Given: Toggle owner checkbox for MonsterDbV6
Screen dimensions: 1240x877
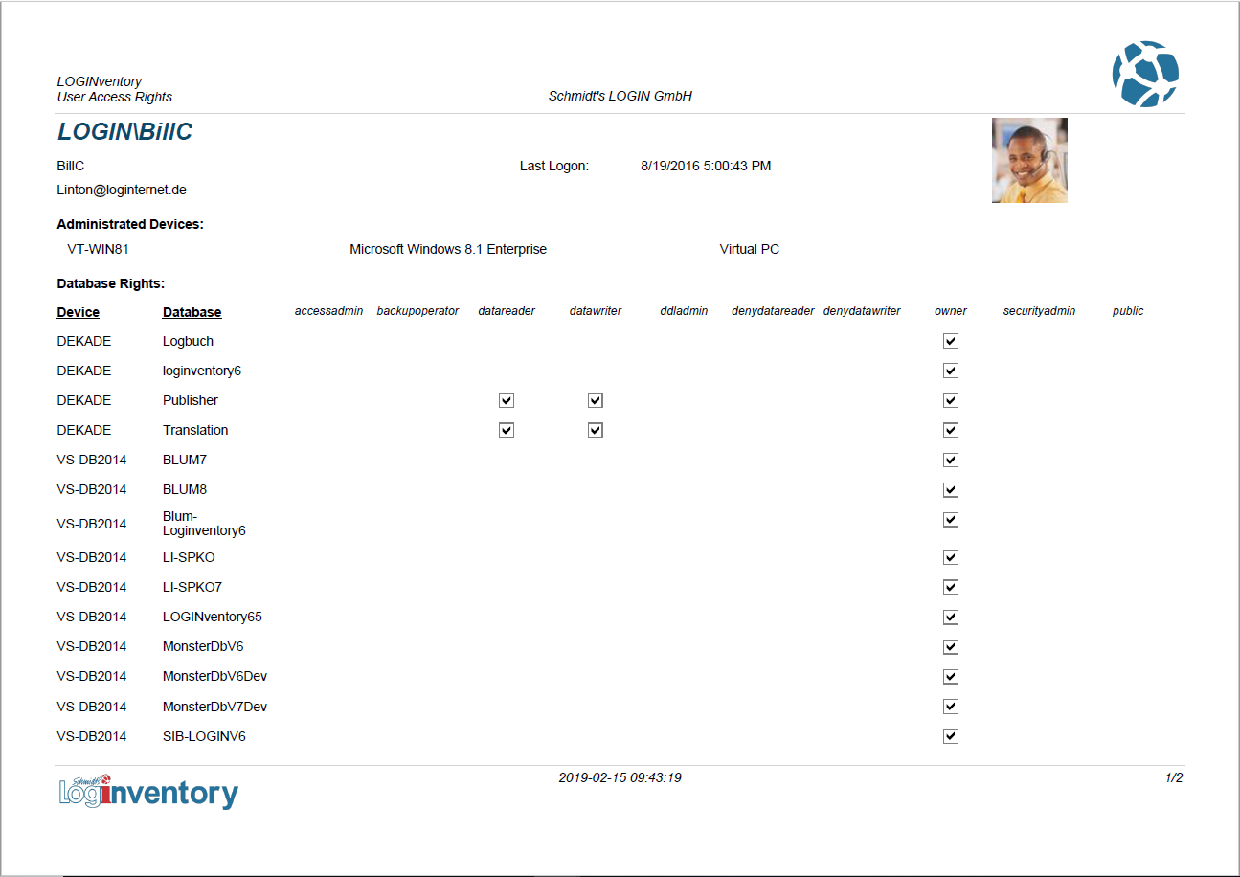Looking at the screenshot, I should click(x=951, y=646).
